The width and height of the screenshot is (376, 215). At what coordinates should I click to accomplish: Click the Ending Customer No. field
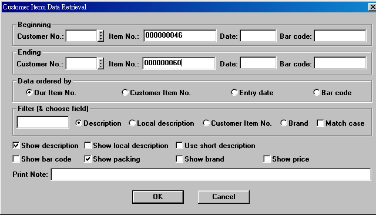(x=81, y=63)
